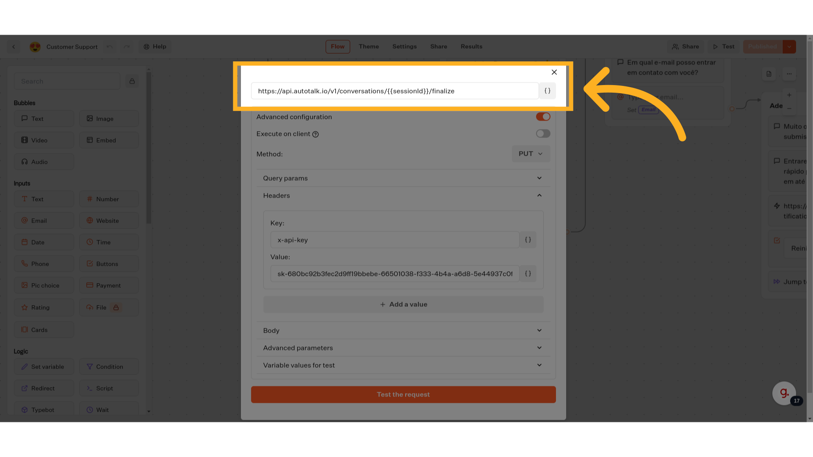Image resolution: width=813 pixels, height=457 pixels.
Task: Open the Help button
Action: click(x=155, y=47)
